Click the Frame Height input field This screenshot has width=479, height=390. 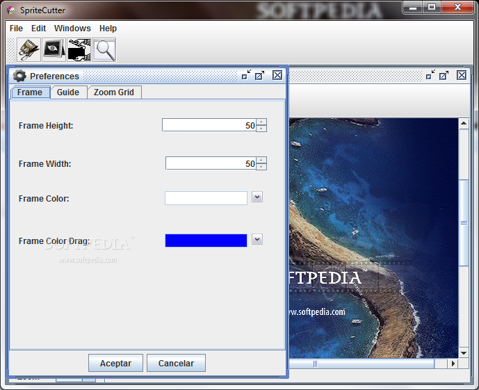pos(209,125)
